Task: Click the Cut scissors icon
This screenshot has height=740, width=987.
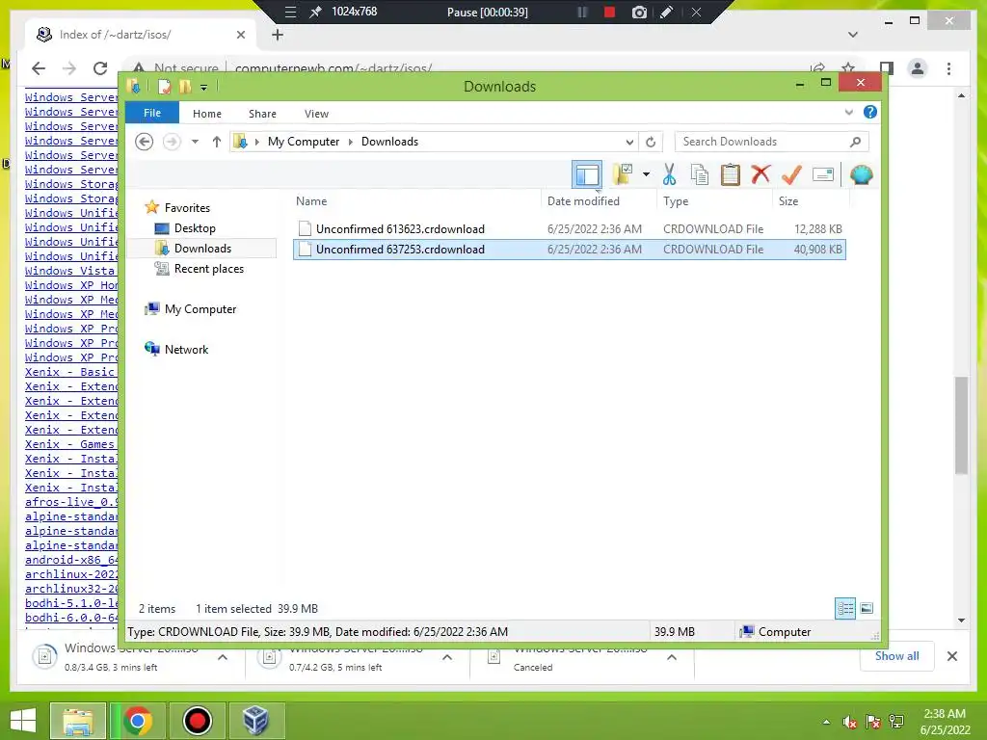Action: (x=669, y=174)
